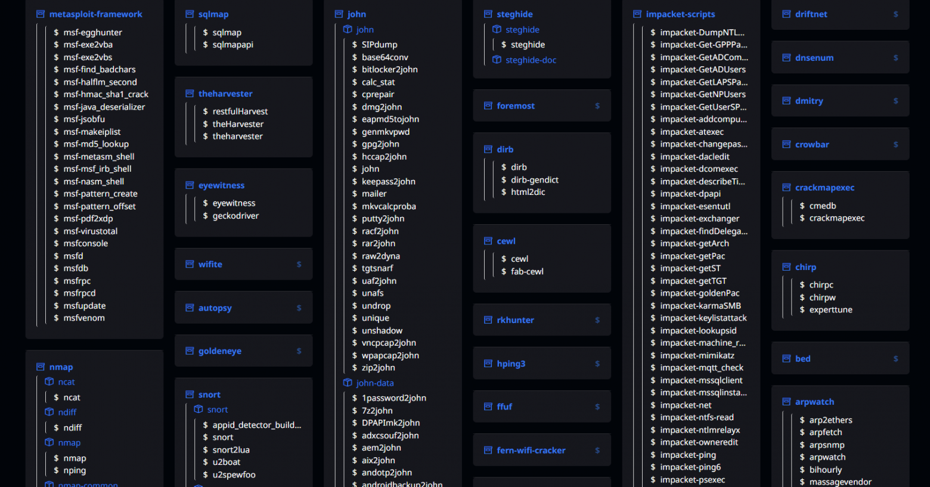This screenshot has width=930, height=487.
Task: Click the archive icon on dirb card title
Action: (488, 150)
